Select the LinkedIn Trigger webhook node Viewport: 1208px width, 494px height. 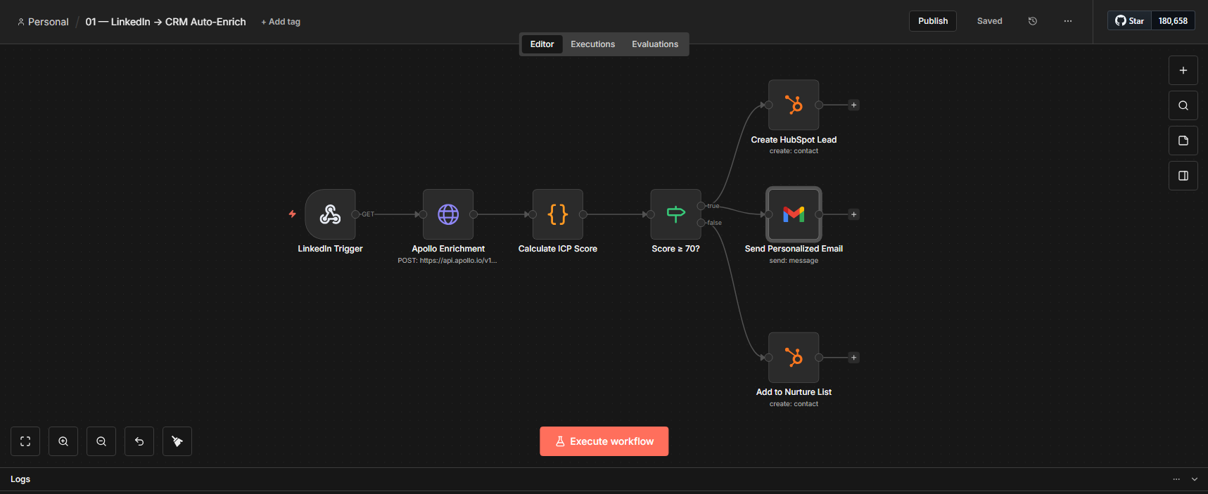click(330, 214)
